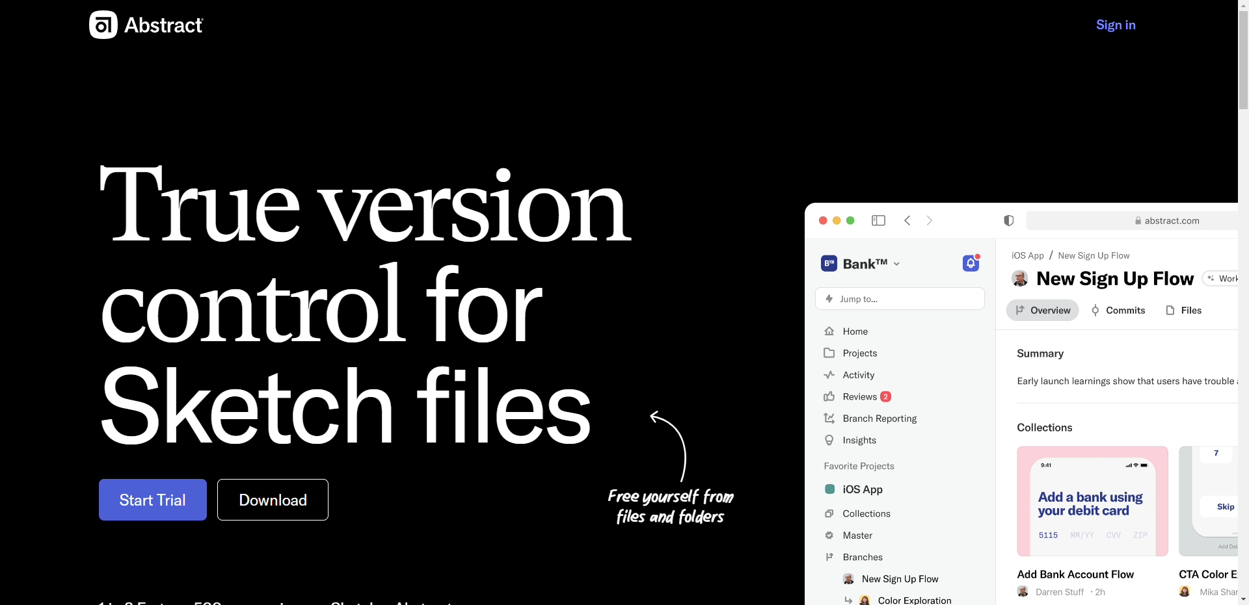The width and height of the screenshot is (1249, 605).
Task: Open Branch Reporting in the sidebar
Action: pos(880,418)
